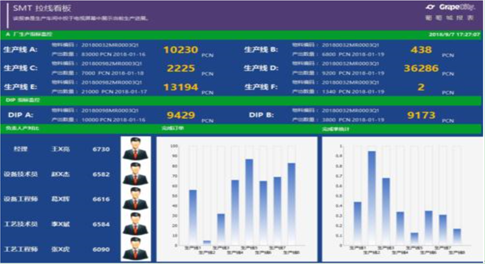Click the '工艺技术员' role label
Screen dimensions: 485x264
click(x=21, y=224)
